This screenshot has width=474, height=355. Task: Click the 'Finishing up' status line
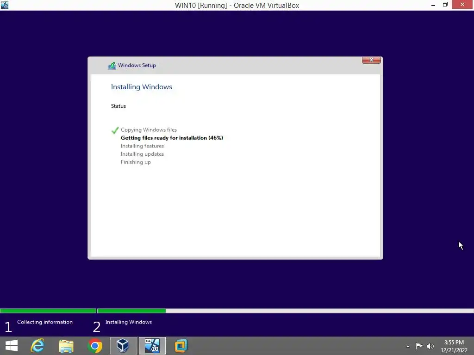pyautogui.click(x=136, y=162)
